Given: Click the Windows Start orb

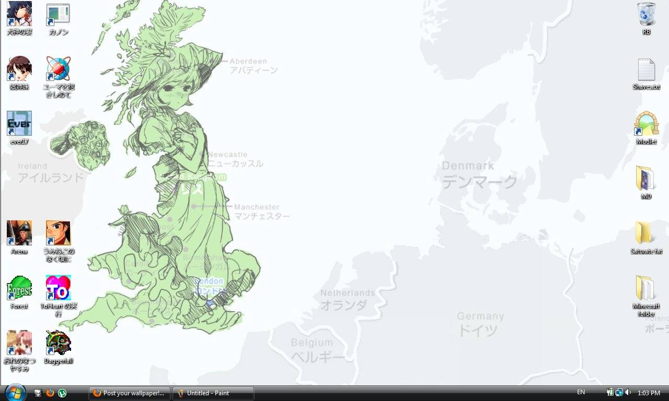Looking at the screenshot, I should [x=15, y=393].
